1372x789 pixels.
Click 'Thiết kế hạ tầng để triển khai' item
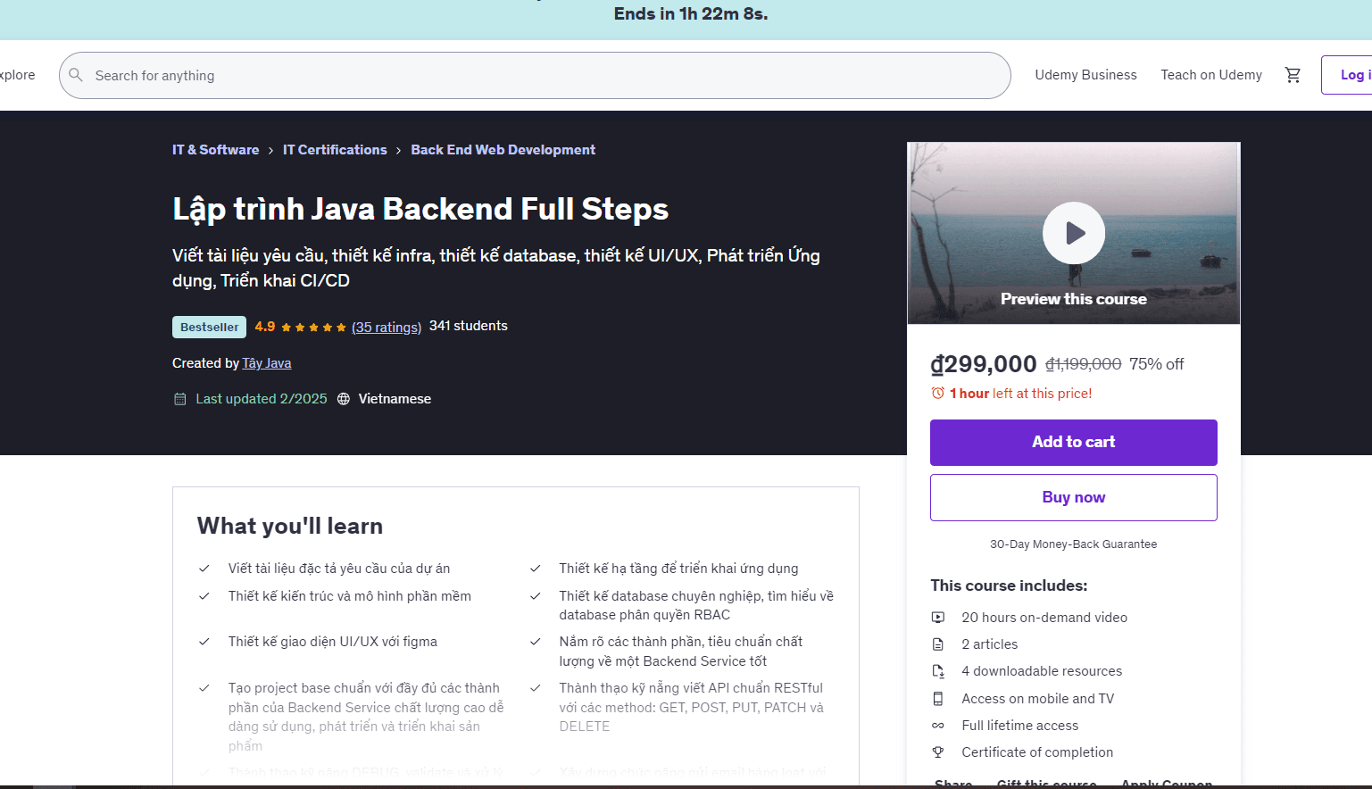[678, 569]
